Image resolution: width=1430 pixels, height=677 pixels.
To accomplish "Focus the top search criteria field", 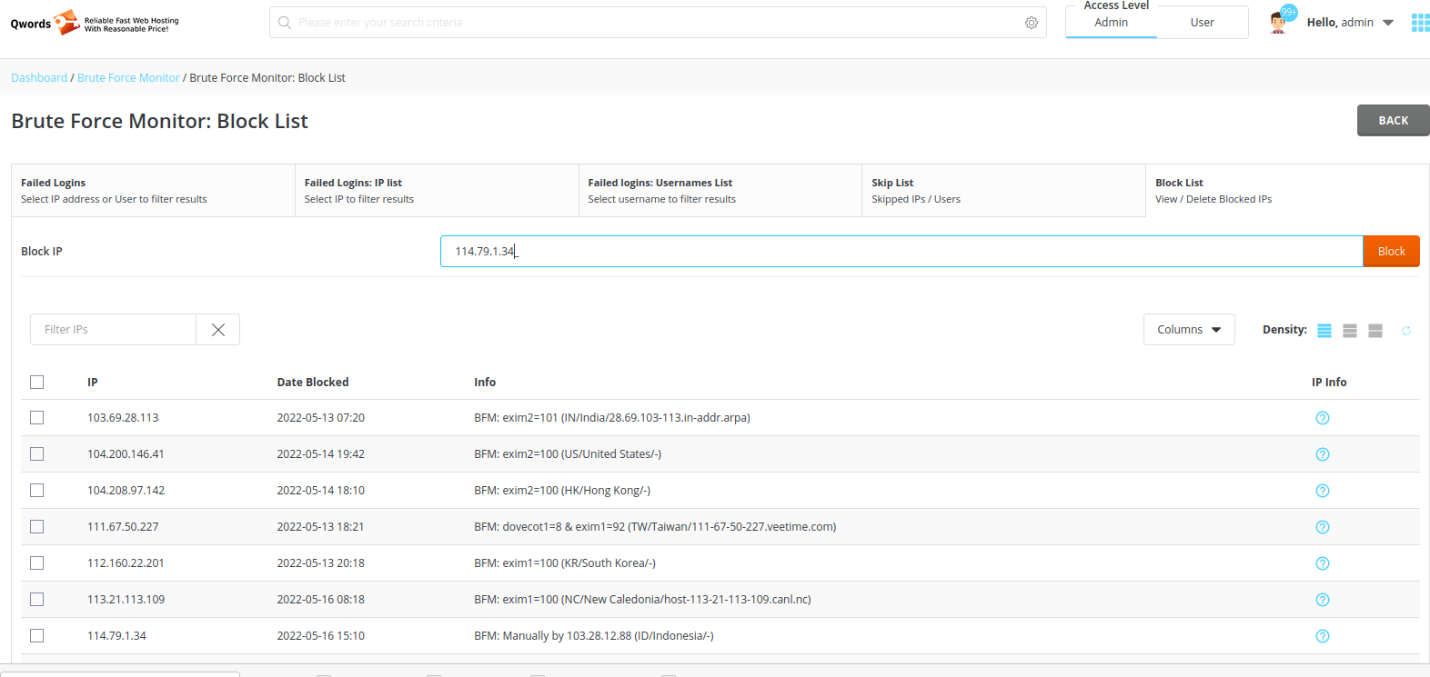I will (x=658, y=23).
